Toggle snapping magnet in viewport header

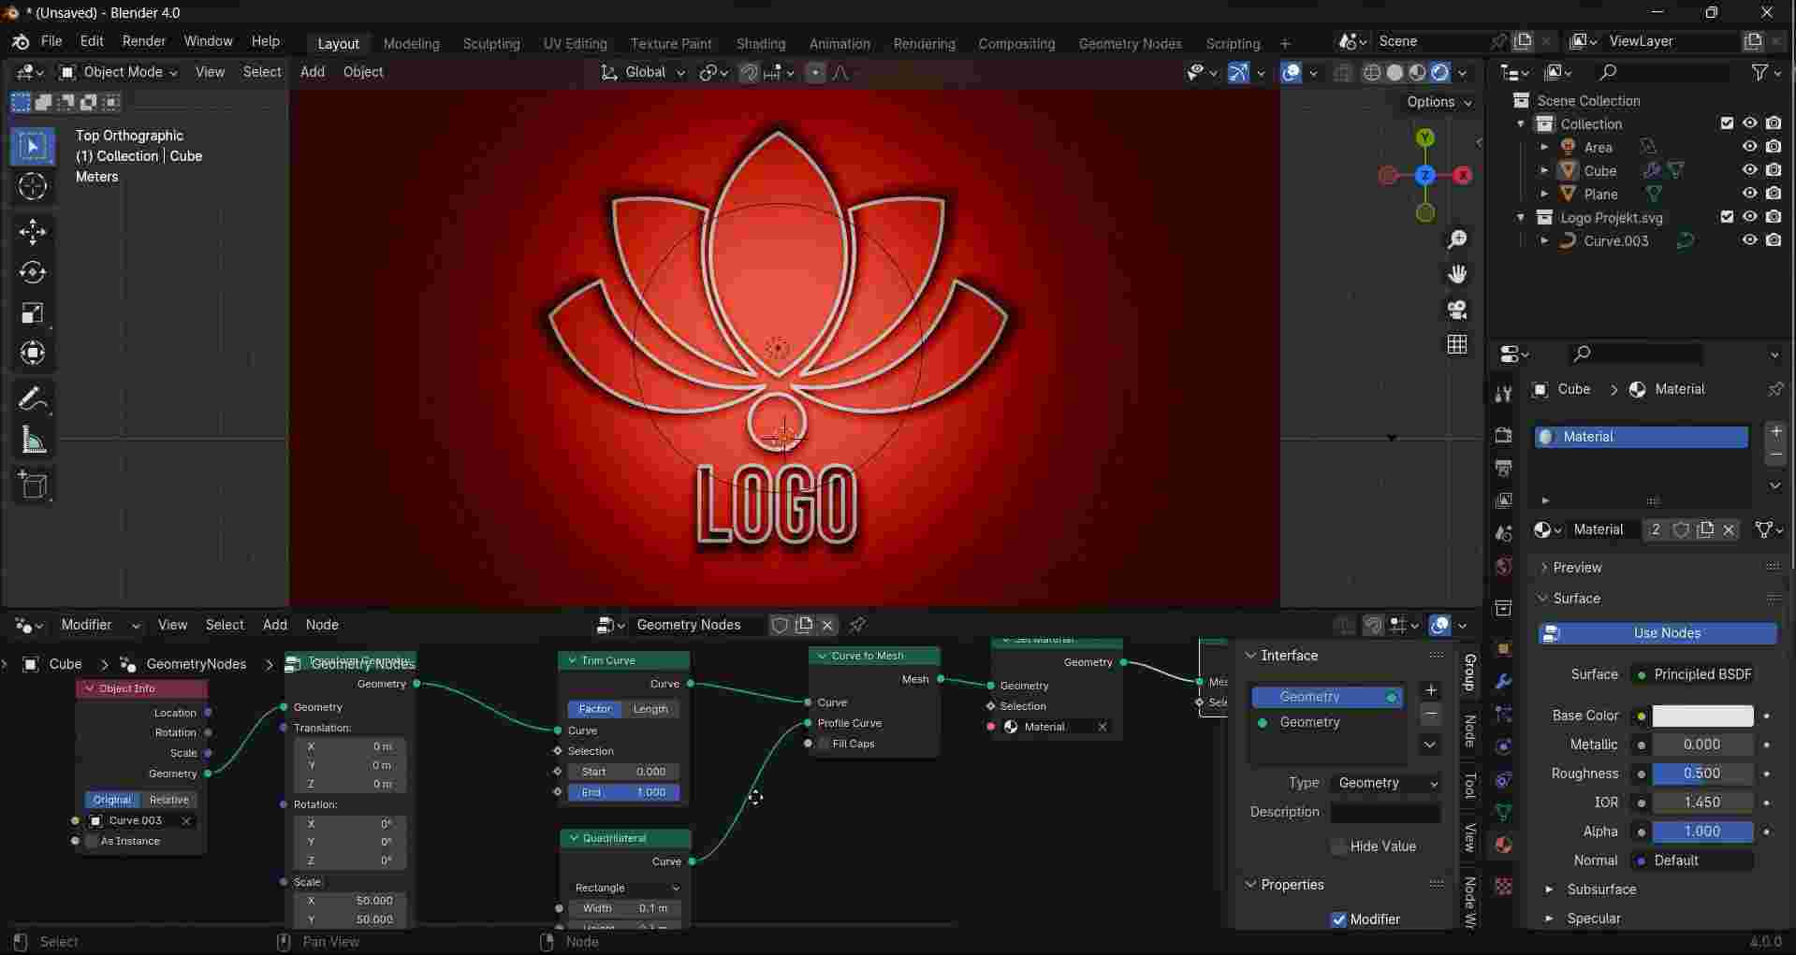[749, 72]
